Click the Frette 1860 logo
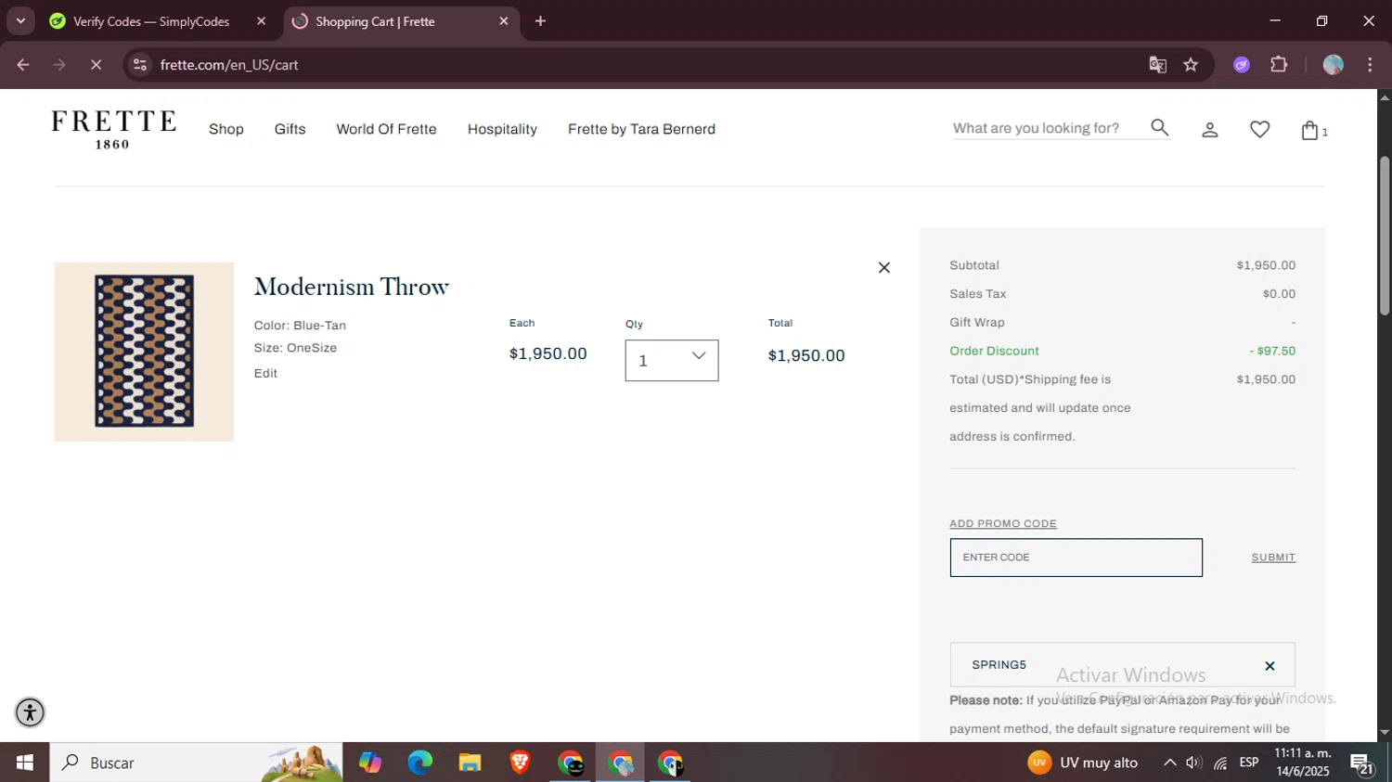The image size is (1392, 782). tap(113, 130)
